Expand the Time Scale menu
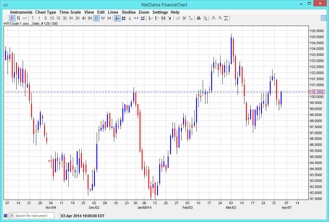This screenshot has height=222, width=329. pos(70,12)
